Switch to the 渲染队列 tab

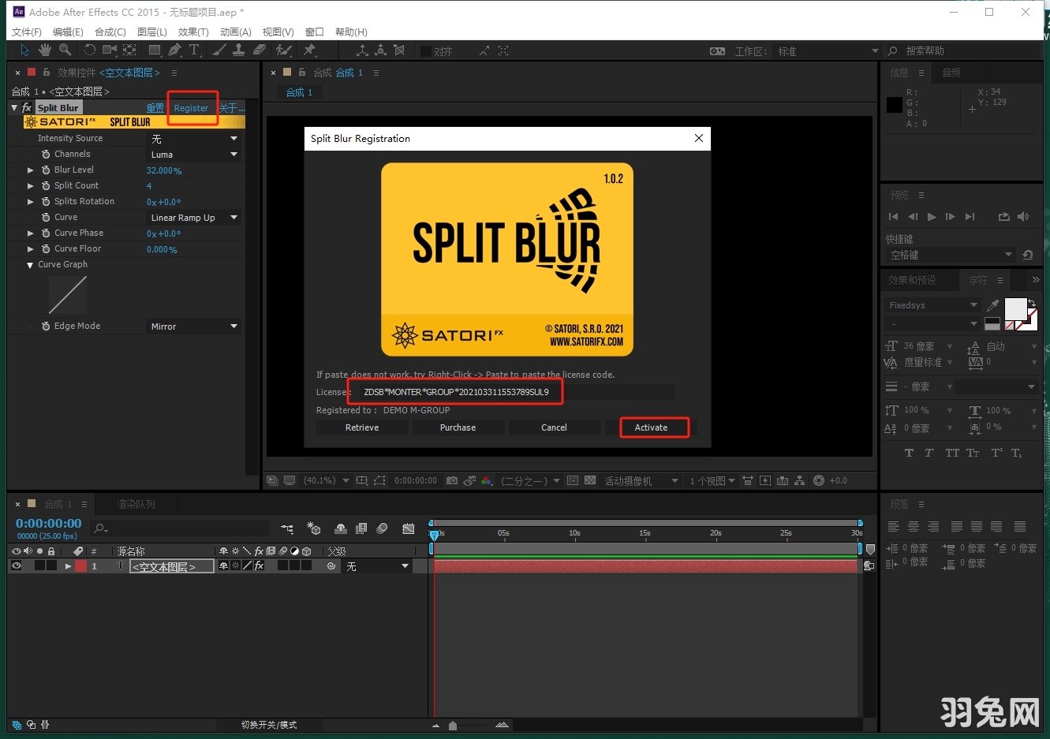pos(136,503)
